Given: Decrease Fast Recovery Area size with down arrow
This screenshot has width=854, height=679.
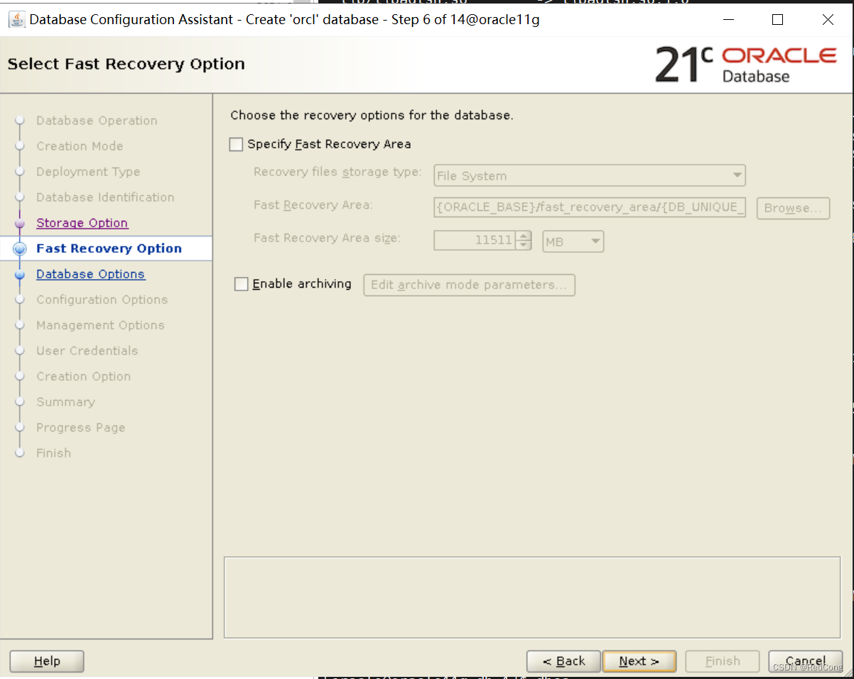Looking at the screenshot, I should [524, 246].
